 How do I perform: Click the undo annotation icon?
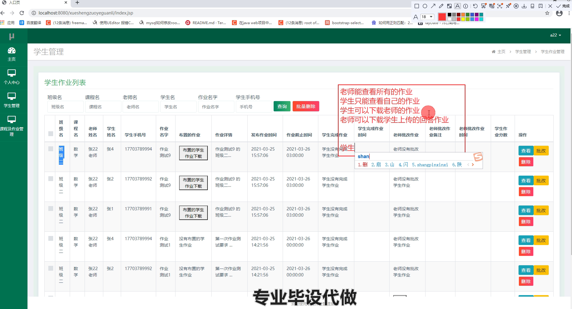[475, 6]
